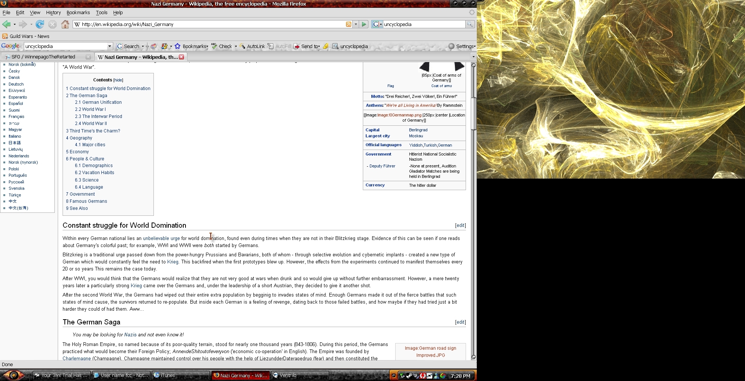Go forward with the Forward arrow

point(23,24)
